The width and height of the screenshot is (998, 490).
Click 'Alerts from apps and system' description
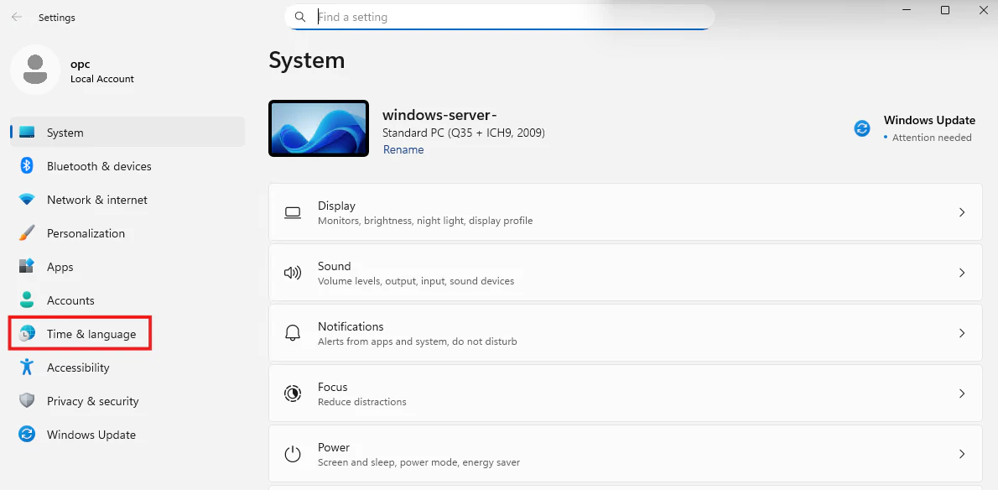pos(417,341)
